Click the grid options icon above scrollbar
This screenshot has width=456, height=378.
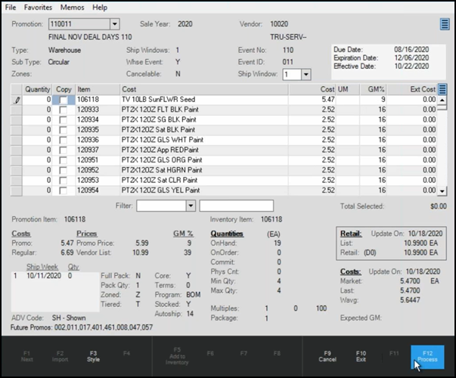coord(443,89)
